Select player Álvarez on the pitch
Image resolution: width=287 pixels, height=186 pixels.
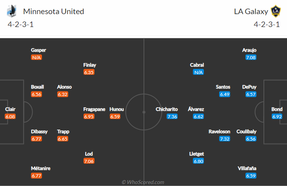pos(196,109)
